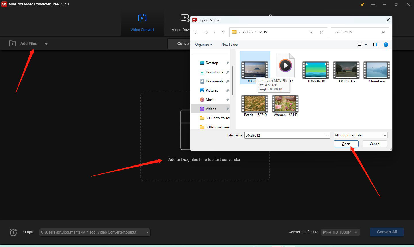This screenshot has width=414, height=247.
Task: Click the search magnifier icon
Action: click(x=383, y=32)
